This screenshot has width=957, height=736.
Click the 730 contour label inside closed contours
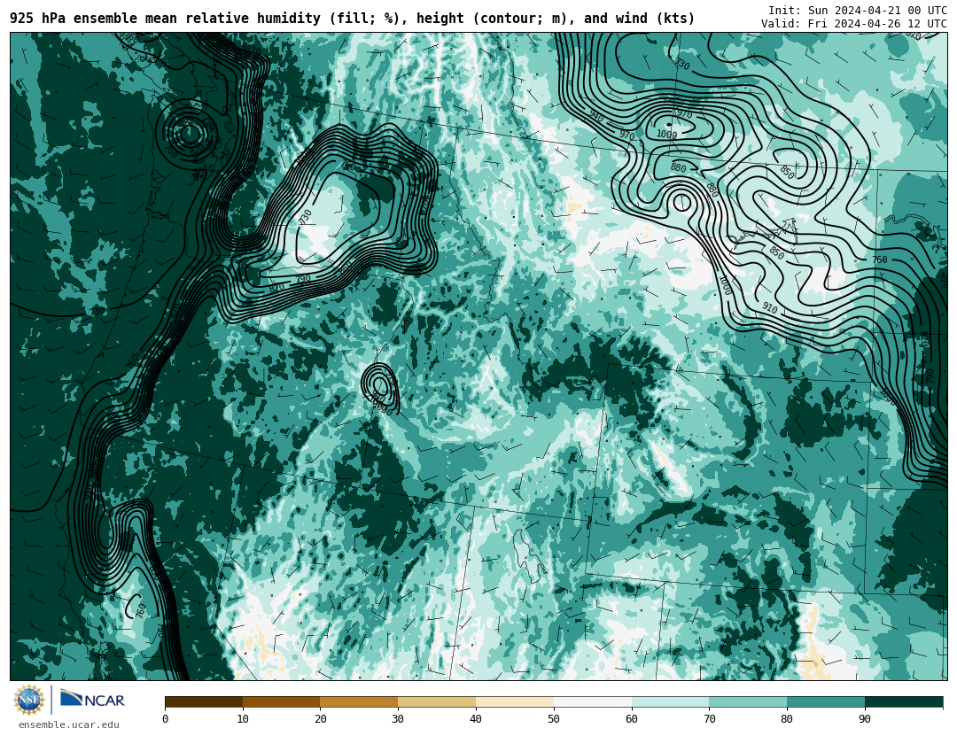[x=306, y=217]
